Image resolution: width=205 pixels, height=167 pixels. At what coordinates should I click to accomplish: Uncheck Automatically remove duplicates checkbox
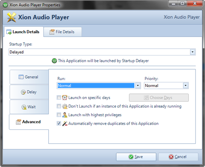pos(59,123)
